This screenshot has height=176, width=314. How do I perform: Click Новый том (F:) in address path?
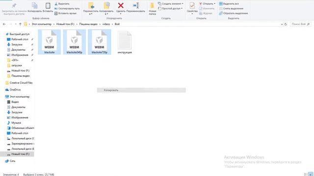(x=65, y=24)
